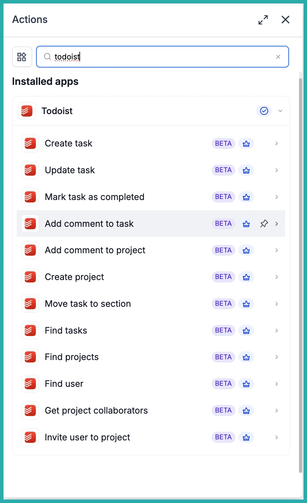The width and height of the screenshot is (307, 503).
Task: Click the premium crown on Add comment to task
Action: (x=246, y=224)
